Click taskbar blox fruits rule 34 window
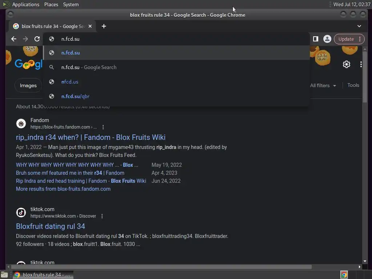The width and height of the screenshot is (372, 279). pos(43,275)
